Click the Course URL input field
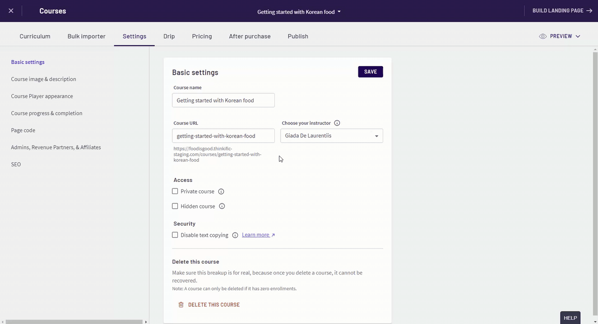 pos(223,136)
